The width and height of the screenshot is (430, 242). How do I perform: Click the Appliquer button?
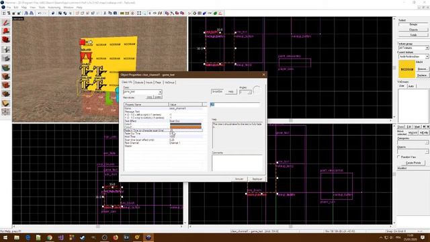(x=257, y=179)
